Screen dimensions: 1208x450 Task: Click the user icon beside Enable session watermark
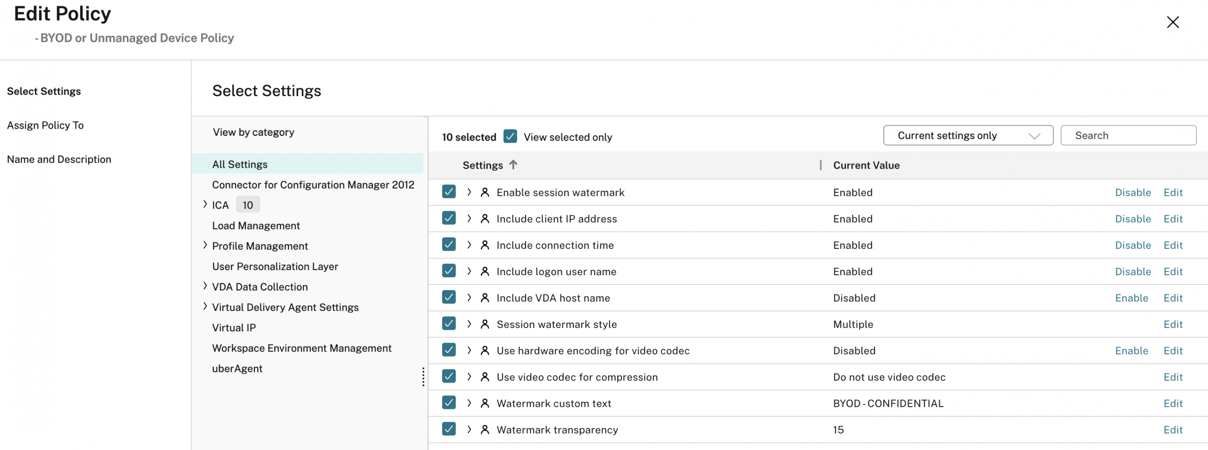coord(484,192)
